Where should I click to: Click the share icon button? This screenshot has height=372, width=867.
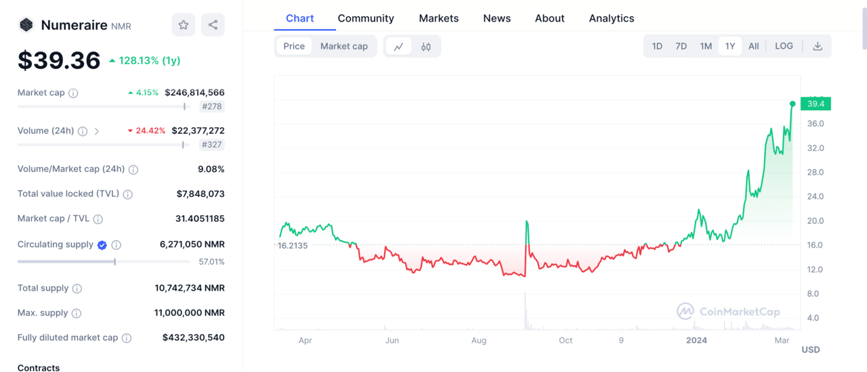213,25
